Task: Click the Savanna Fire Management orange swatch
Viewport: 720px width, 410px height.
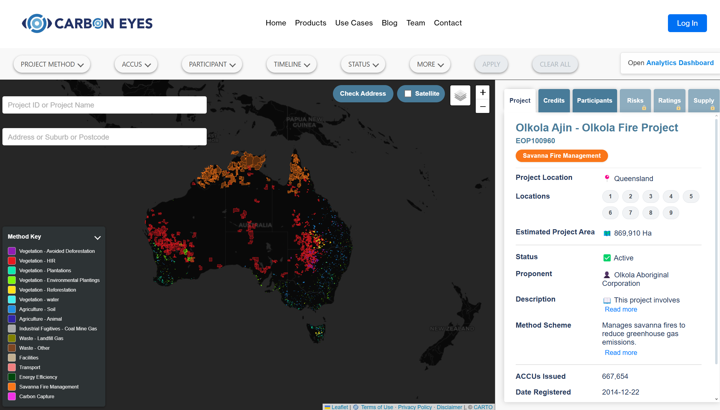Action: click(x=12, y=387)
